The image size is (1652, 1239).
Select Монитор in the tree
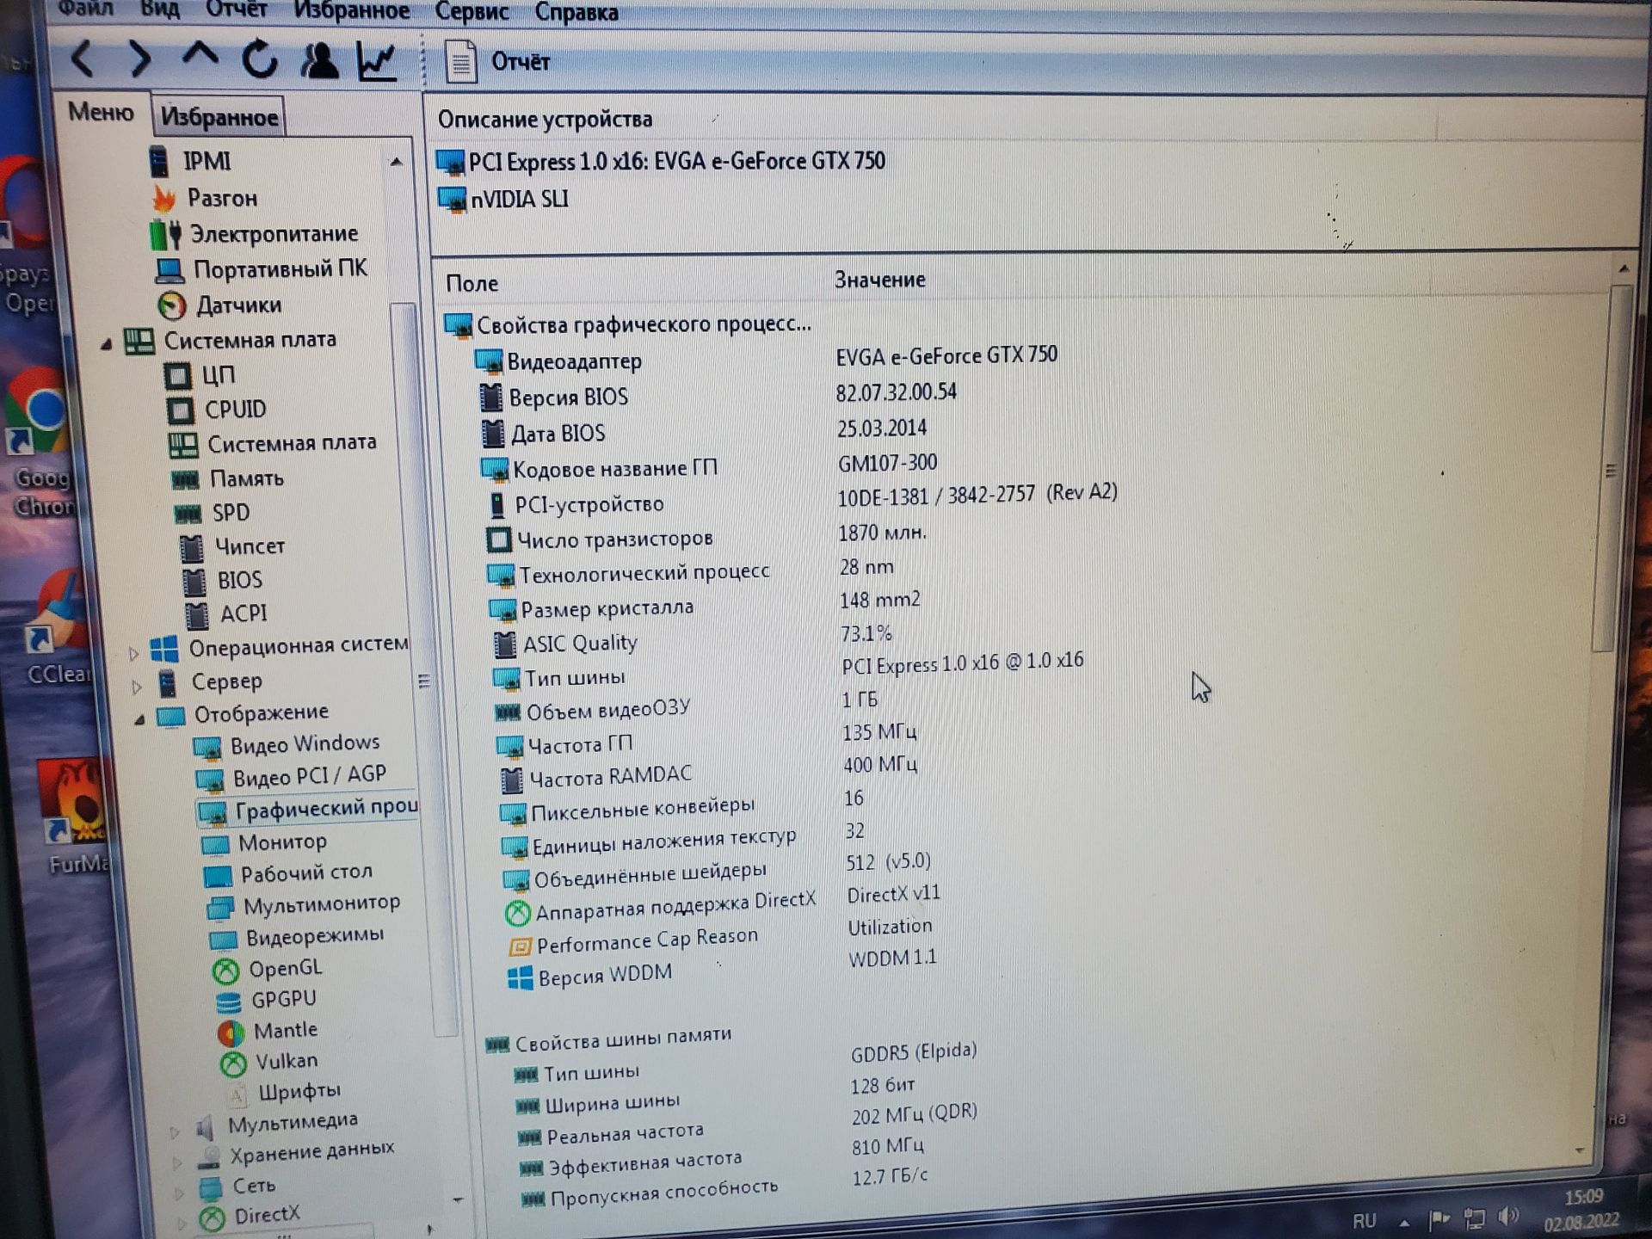tap(264, 843)
